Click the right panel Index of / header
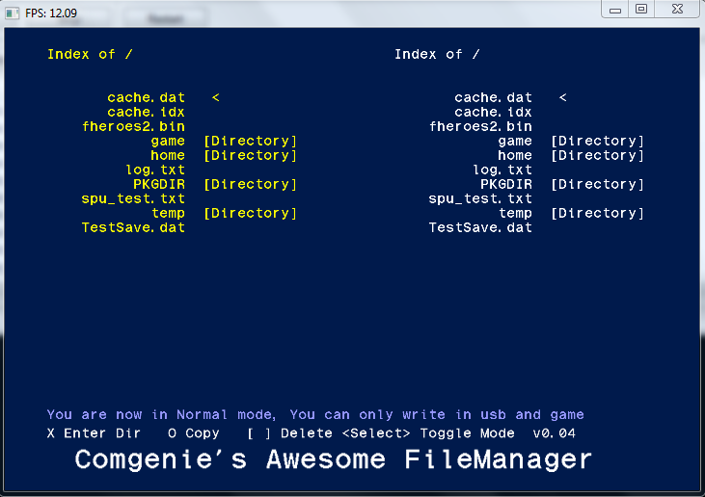Image resolution: width=705 pixels, height=497 pixels. [437, 54]
